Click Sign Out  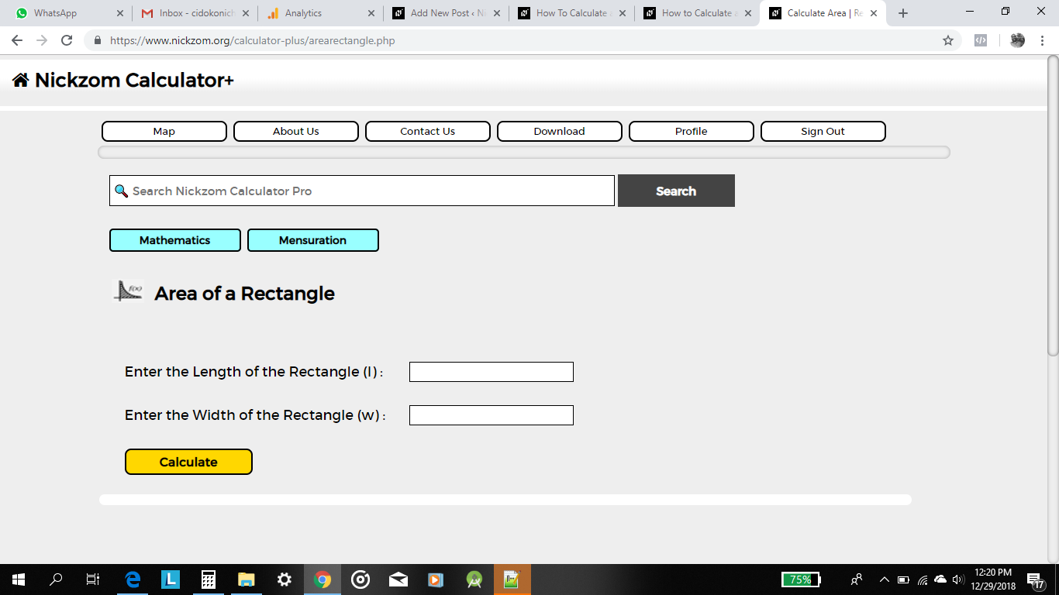pos(823,132)
